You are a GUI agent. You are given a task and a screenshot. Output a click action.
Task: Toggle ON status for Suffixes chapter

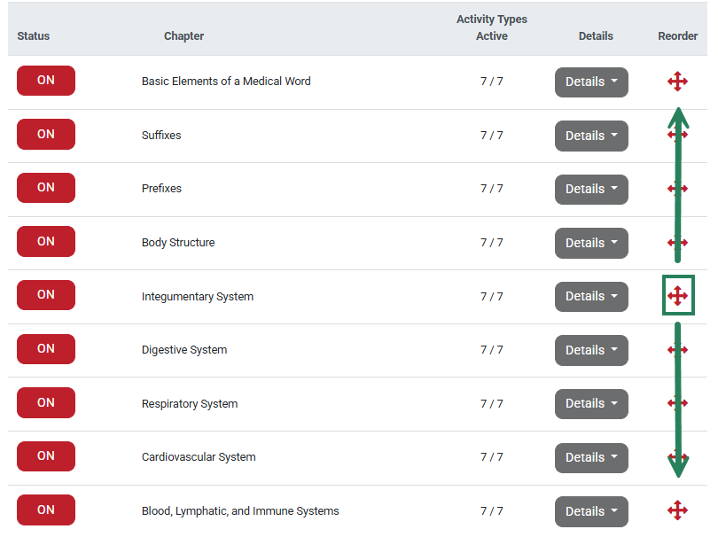(46, 135)
